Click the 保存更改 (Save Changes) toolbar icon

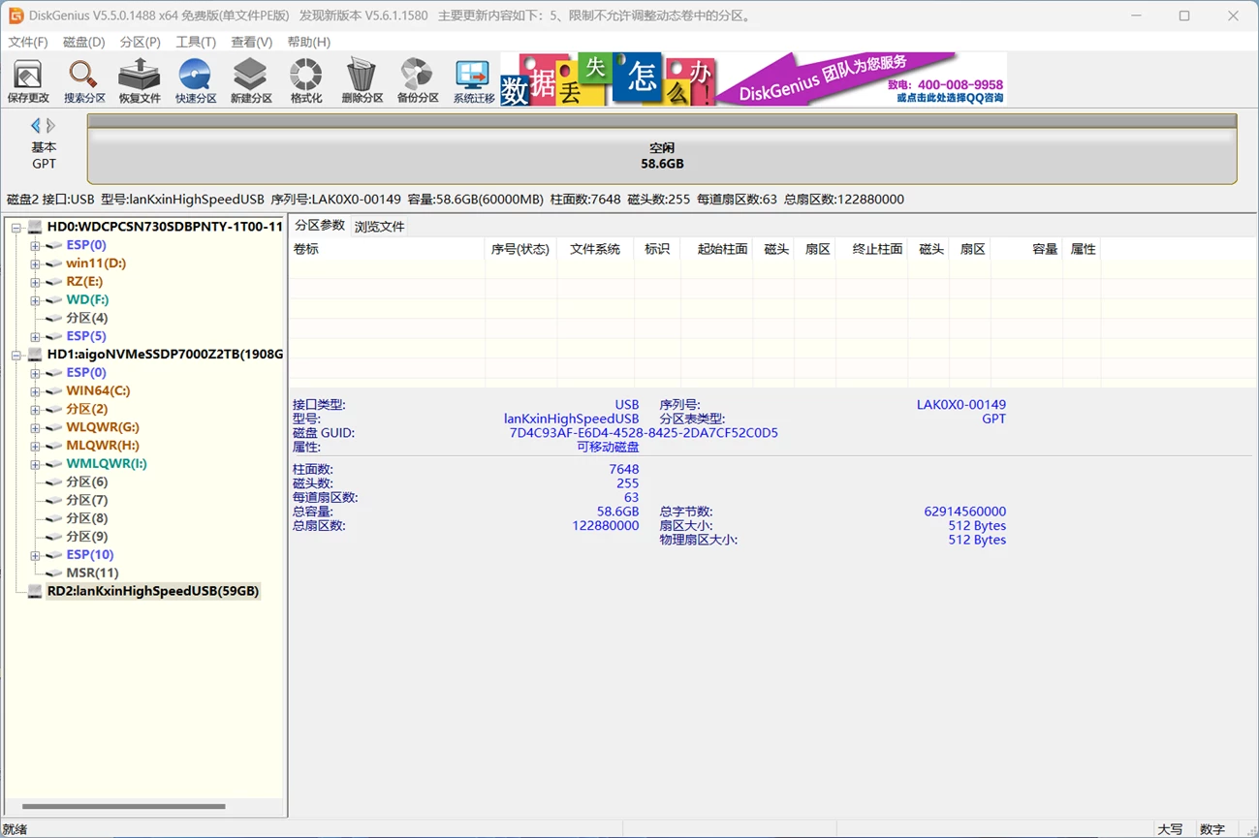(x=27, y=80)
